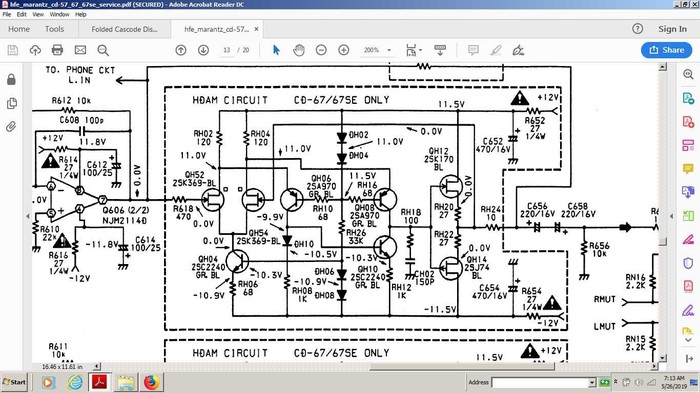The height and width of the screenshot is (393, 700).
Task: Select the Highlight text tool
Action: [496, 50]
